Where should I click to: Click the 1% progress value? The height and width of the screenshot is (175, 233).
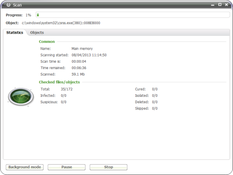click(28, 15)
